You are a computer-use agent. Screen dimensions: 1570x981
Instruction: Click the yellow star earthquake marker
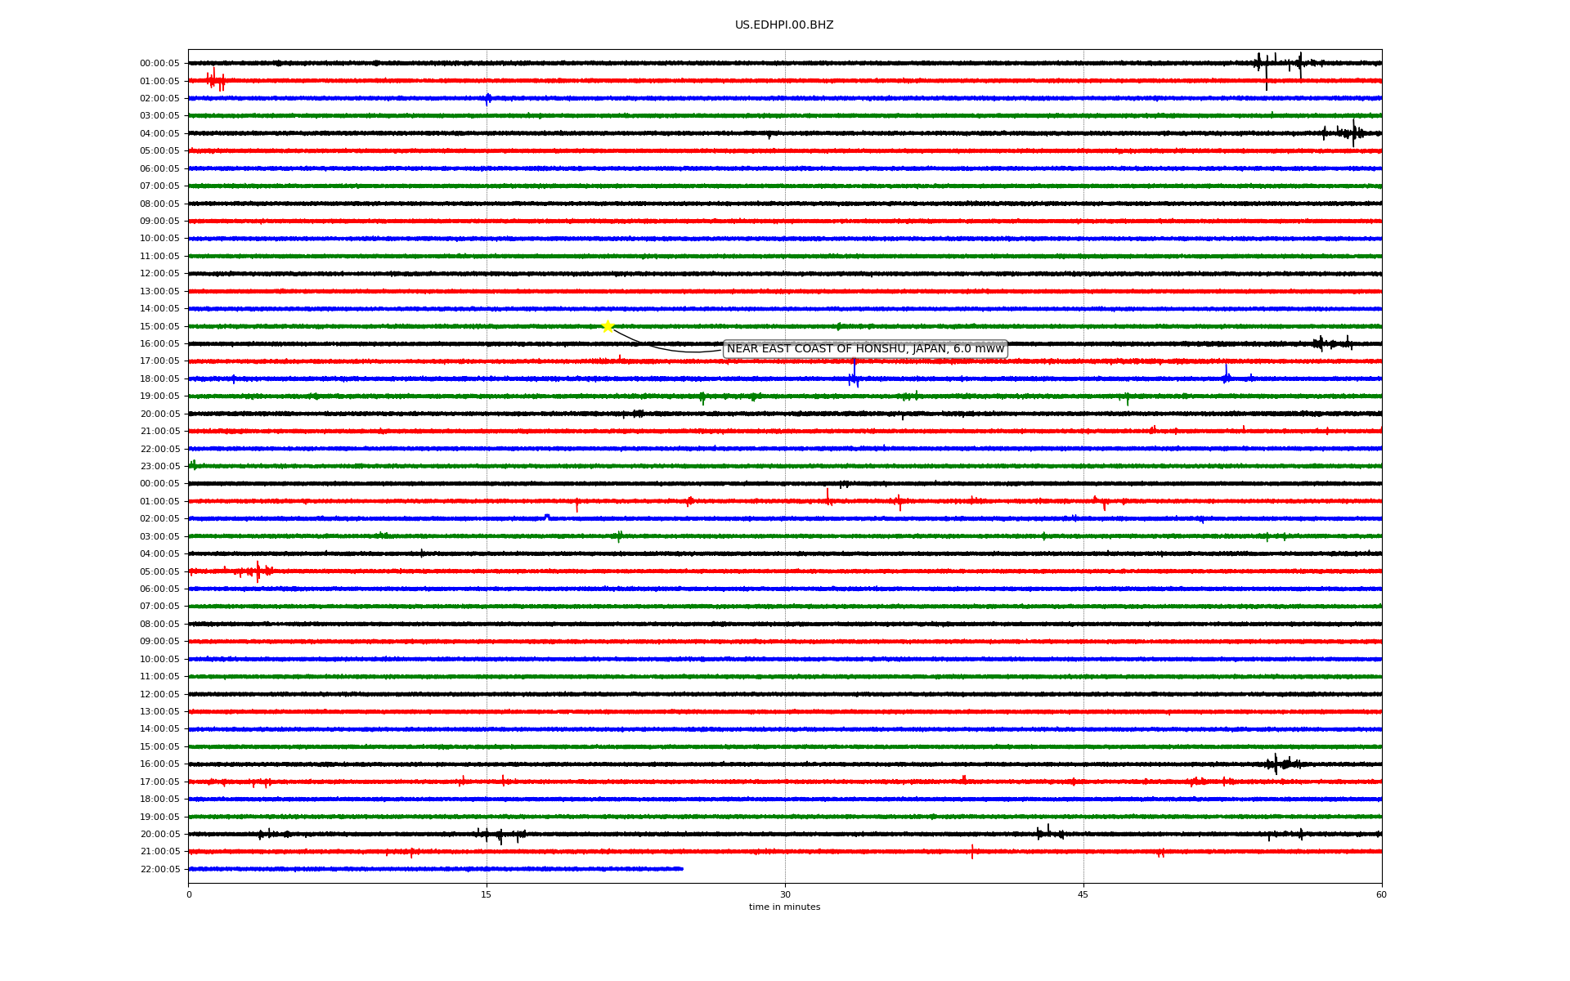608,326
